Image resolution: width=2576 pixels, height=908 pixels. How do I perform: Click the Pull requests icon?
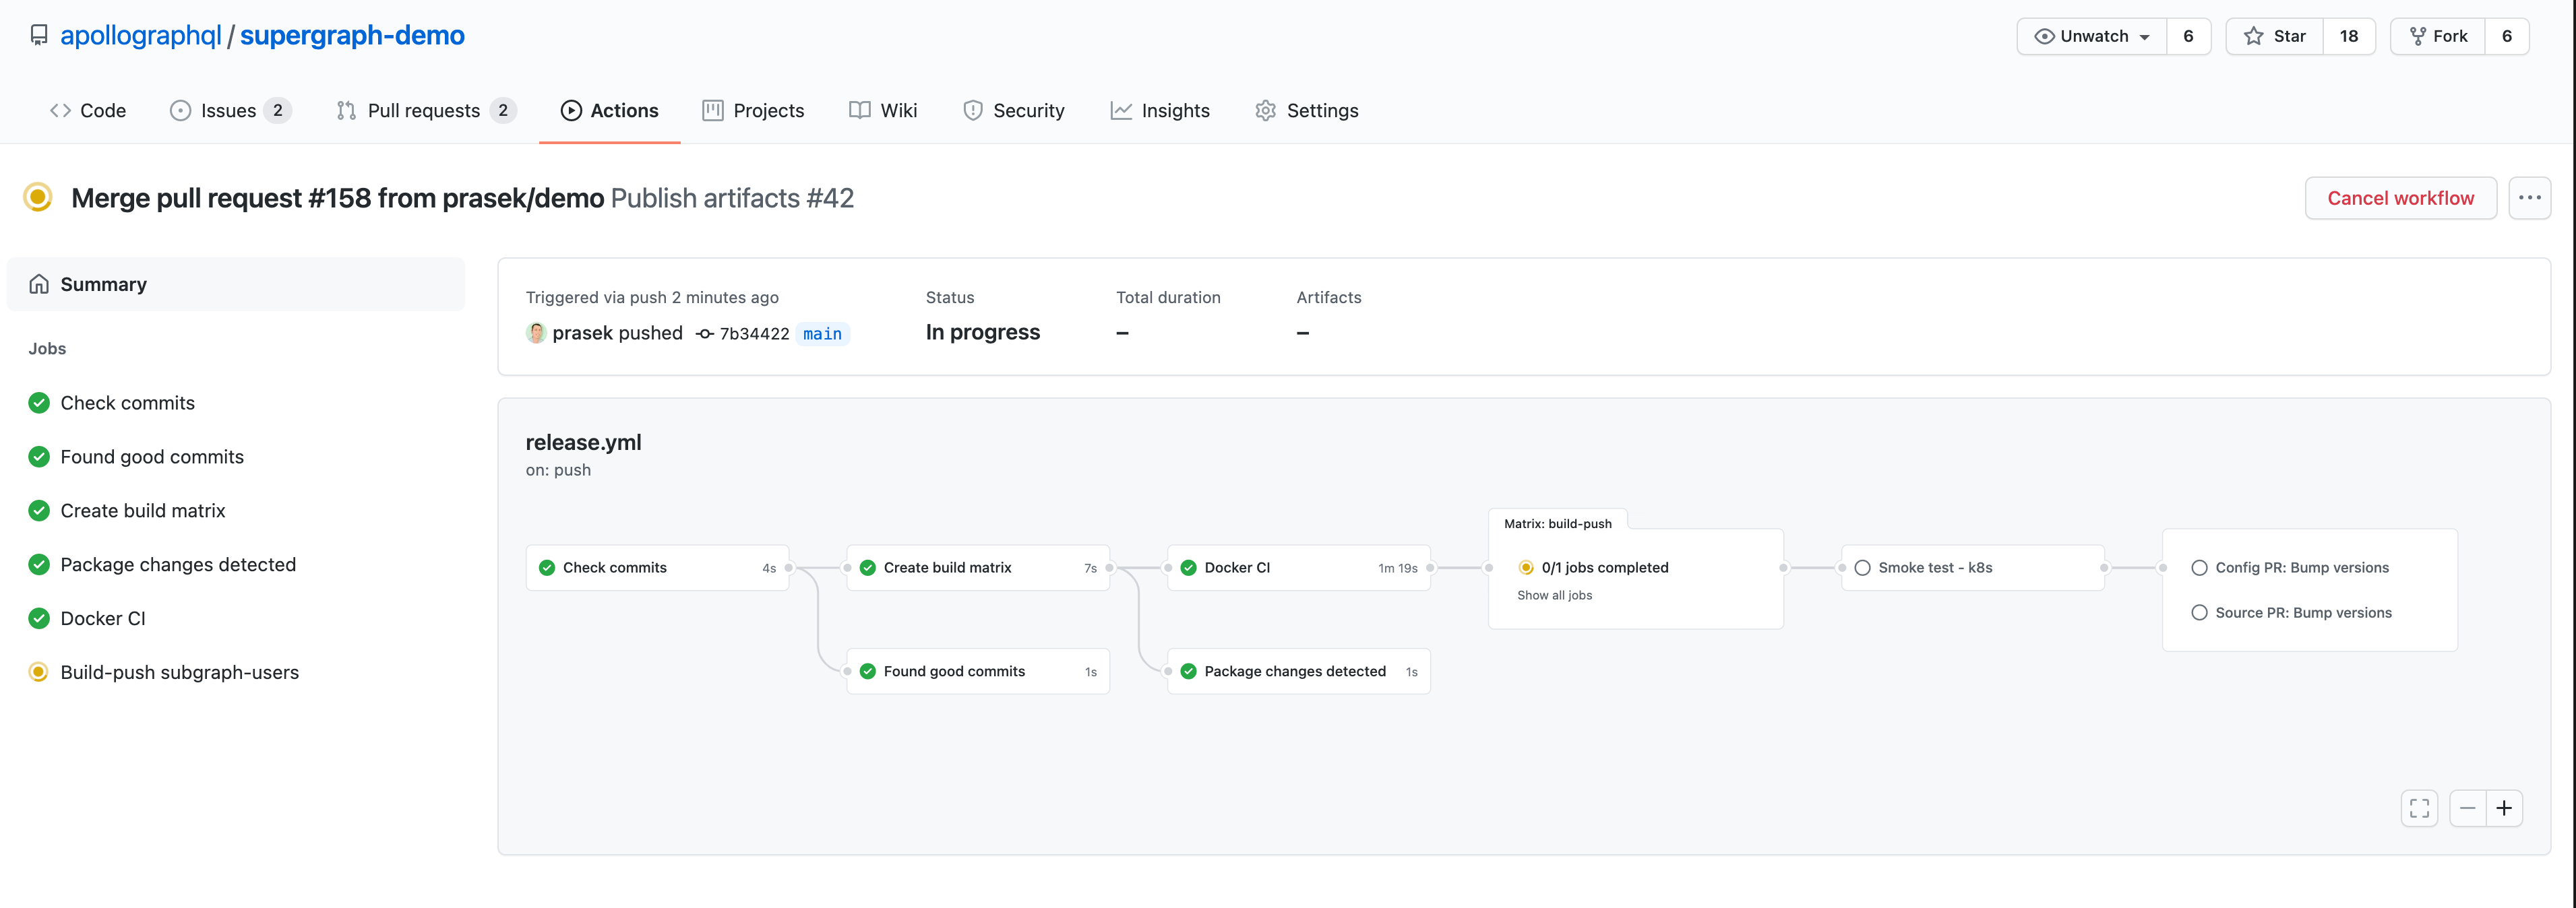[x=346, y=110]
